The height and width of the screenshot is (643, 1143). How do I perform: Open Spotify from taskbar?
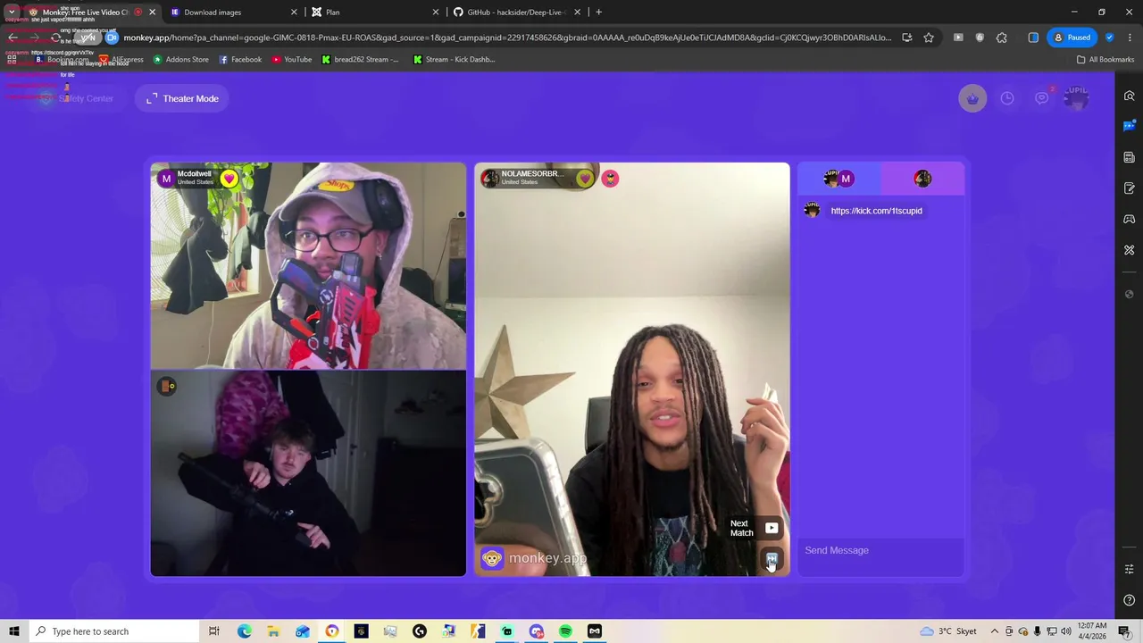[565, 631]
